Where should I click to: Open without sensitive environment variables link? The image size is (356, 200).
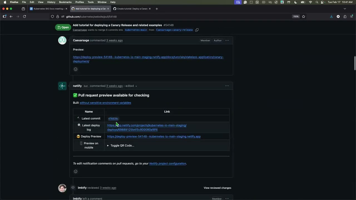point(105,103)
